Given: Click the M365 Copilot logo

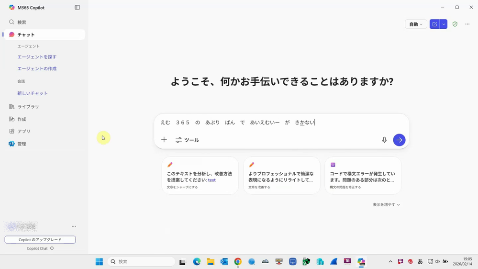Looking at the screenshot, I should [11, 7].
